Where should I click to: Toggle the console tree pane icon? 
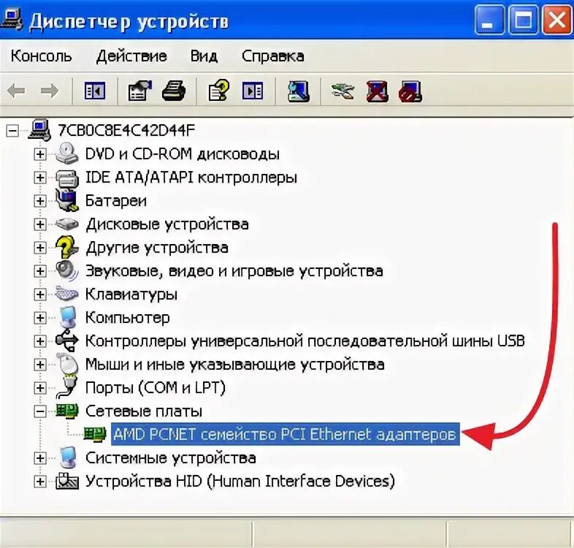(95, 91)
